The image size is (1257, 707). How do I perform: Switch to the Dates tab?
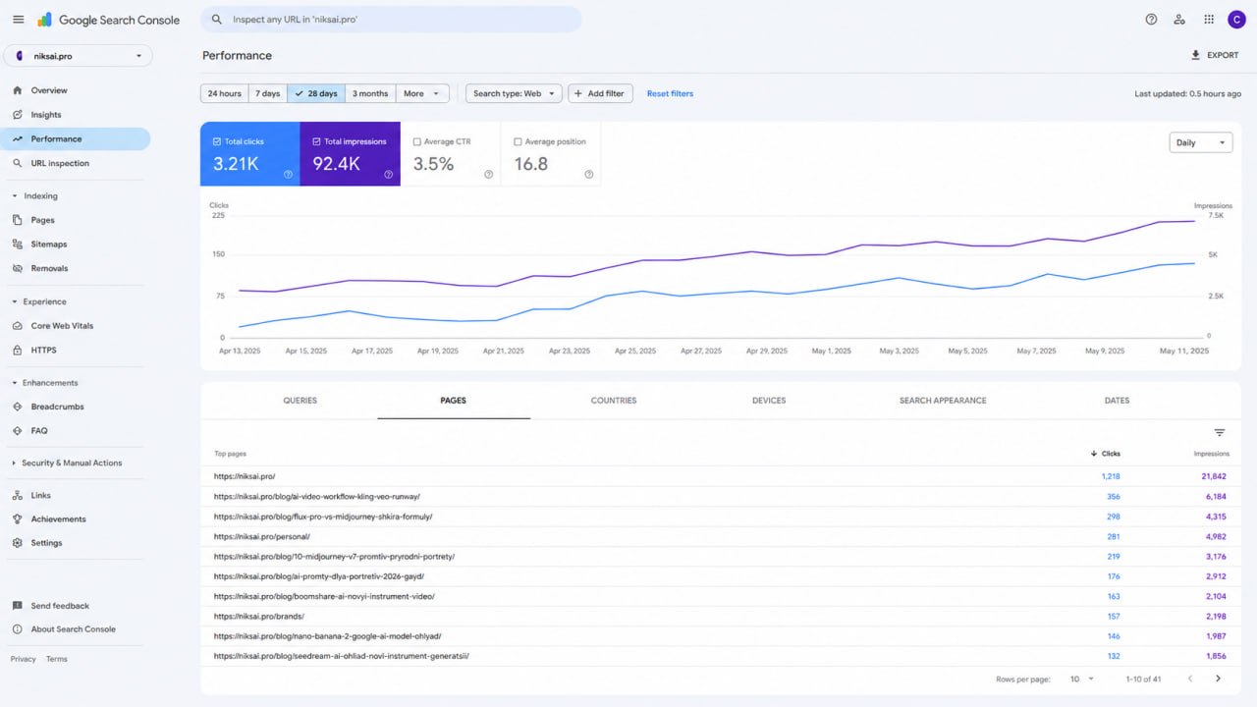tap(1117, 401)
